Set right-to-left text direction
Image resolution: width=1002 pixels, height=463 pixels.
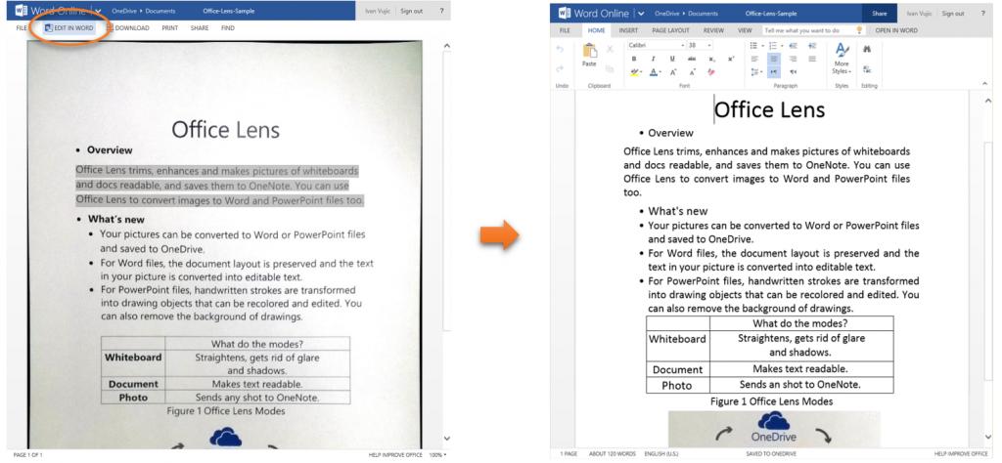click(793, 72)
